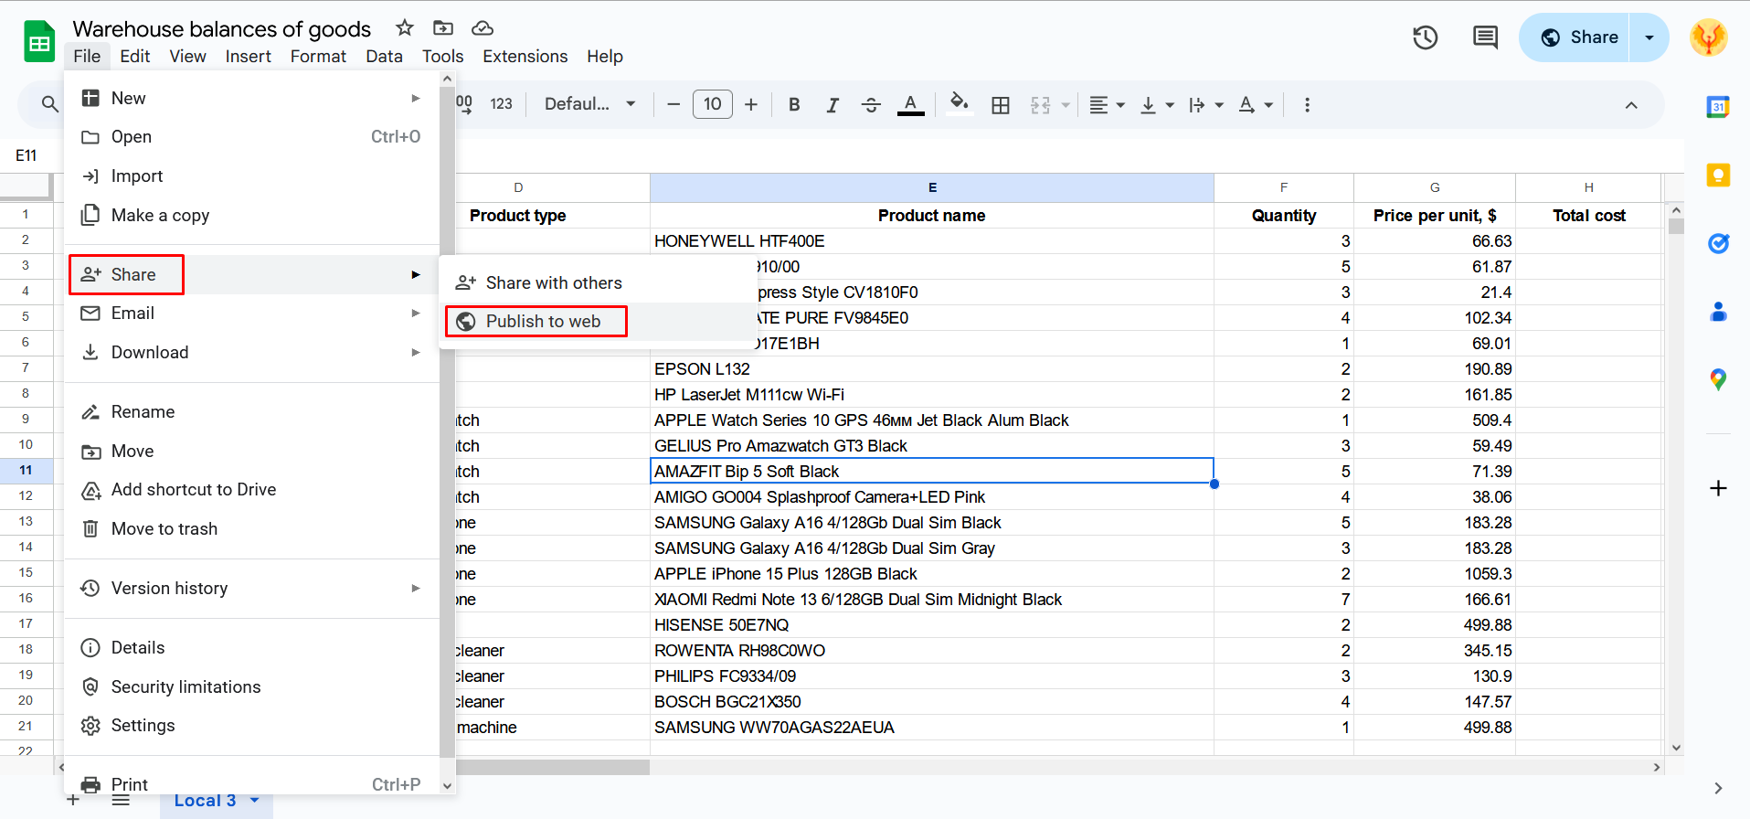This screenshot has height=819, width=1750.
Task: Select Import in File menu
Action: coord(252,176)
